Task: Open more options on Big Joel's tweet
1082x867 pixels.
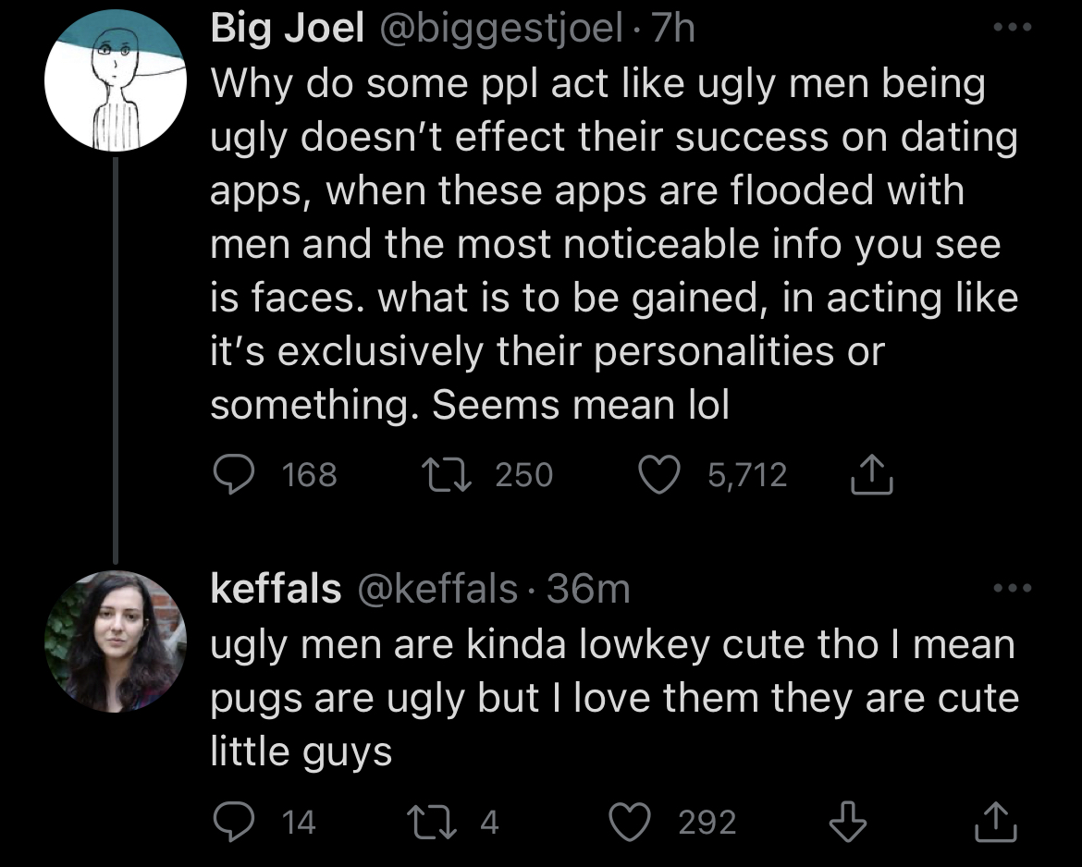Action: tap(1013, 28)
